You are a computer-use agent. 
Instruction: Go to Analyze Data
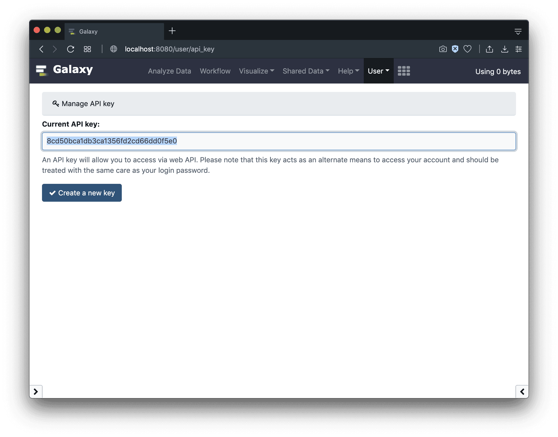169,71
